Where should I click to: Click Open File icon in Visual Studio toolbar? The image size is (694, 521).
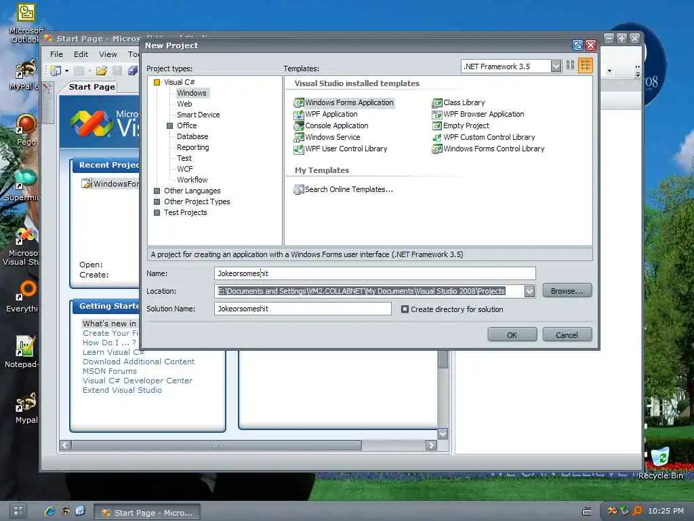[102, 71]
